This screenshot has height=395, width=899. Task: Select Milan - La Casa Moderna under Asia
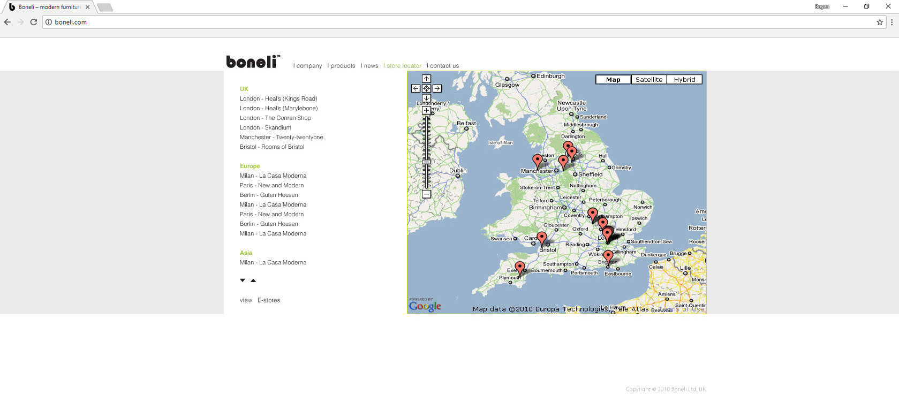273,262
